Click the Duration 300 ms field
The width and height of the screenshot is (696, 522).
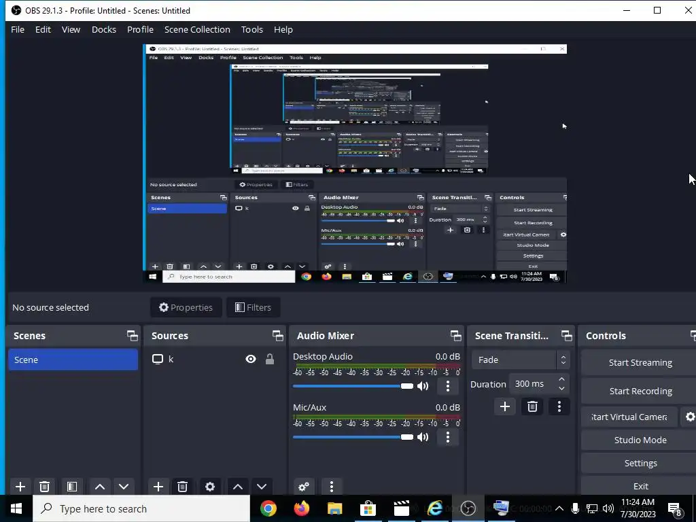pos(538,384)
